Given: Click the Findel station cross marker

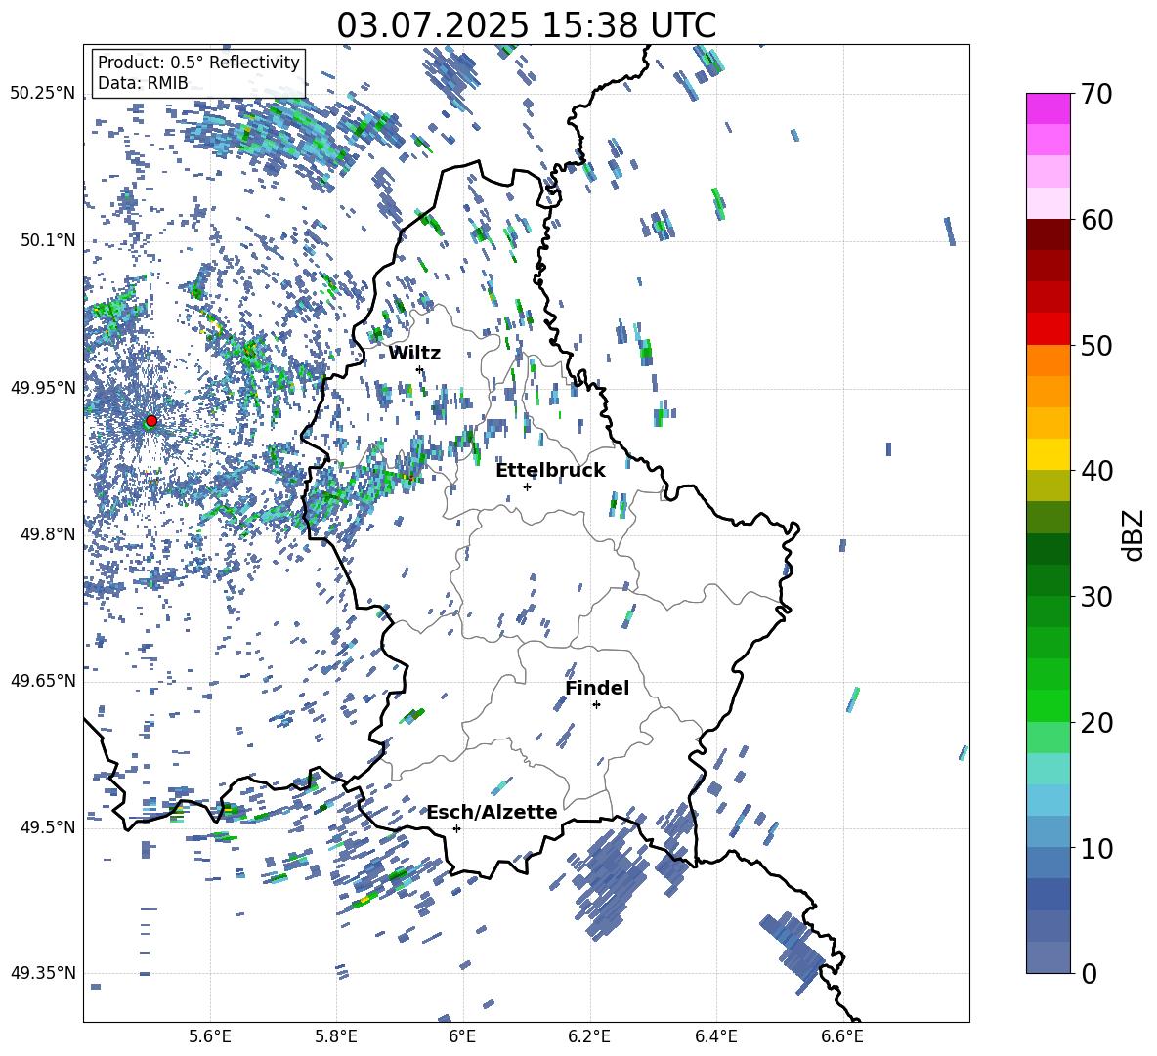Looking at the screenshot, I should (596, 705).
